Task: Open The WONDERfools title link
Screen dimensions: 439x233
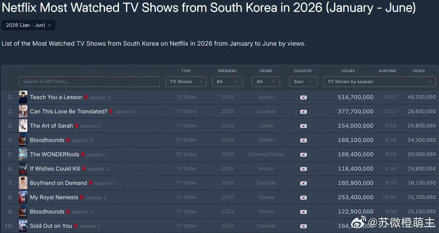Action: [55, 154]
